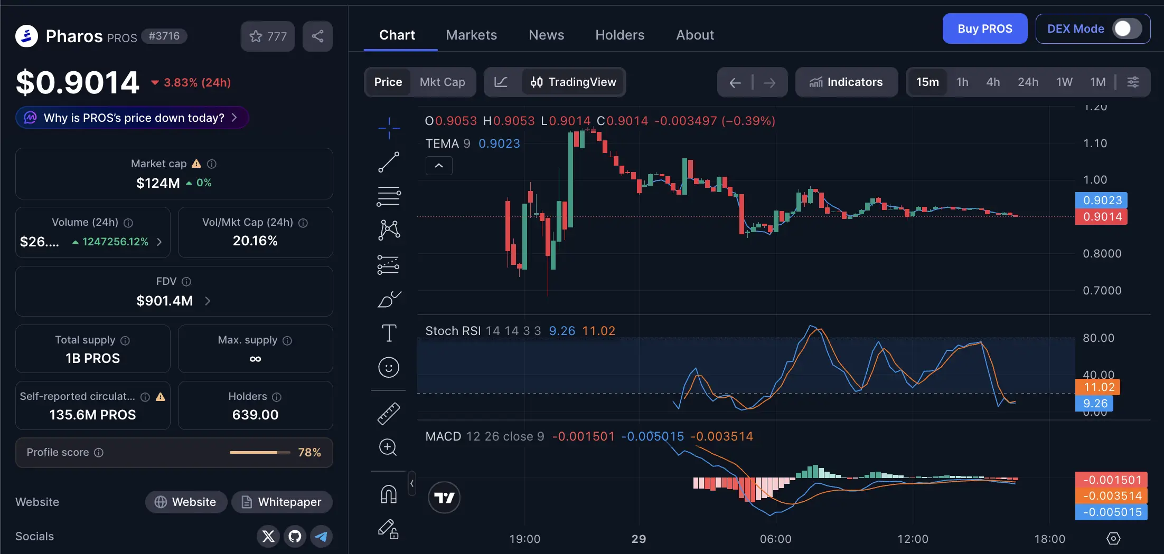Switch to the Holders tab
The height and width of the screenshot is (554, 1164).
point(619,35)
